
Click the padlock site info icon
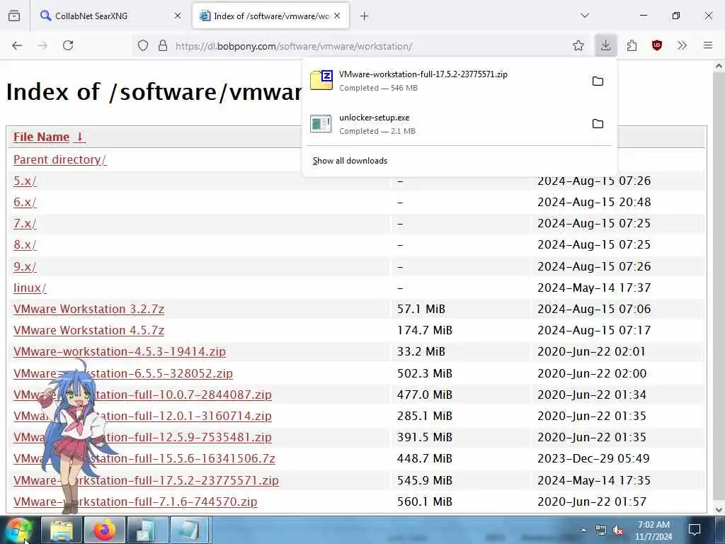[x=163, y=45]
